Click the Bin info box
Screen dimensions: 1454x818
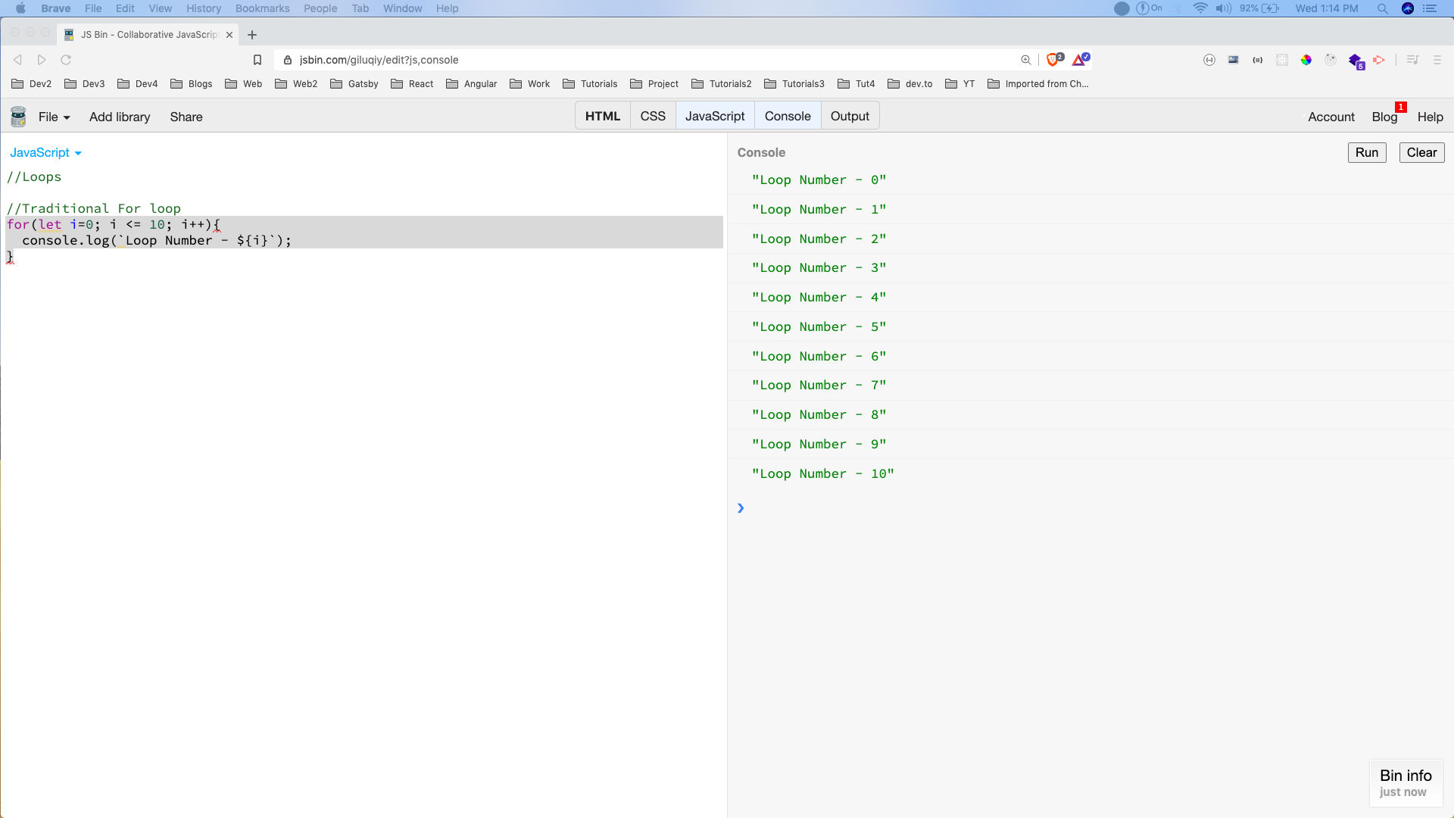coord(1406,782)
